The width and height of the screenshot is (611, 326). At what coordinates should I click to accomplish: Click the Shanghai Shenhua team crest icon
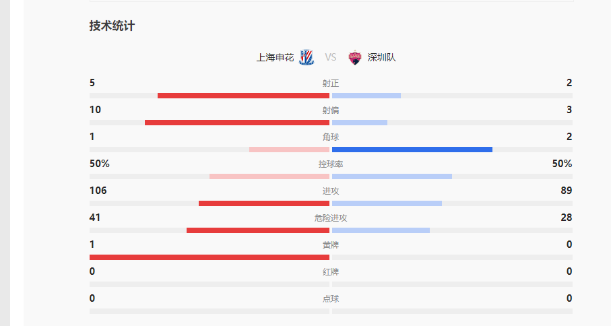pos(307,57)
